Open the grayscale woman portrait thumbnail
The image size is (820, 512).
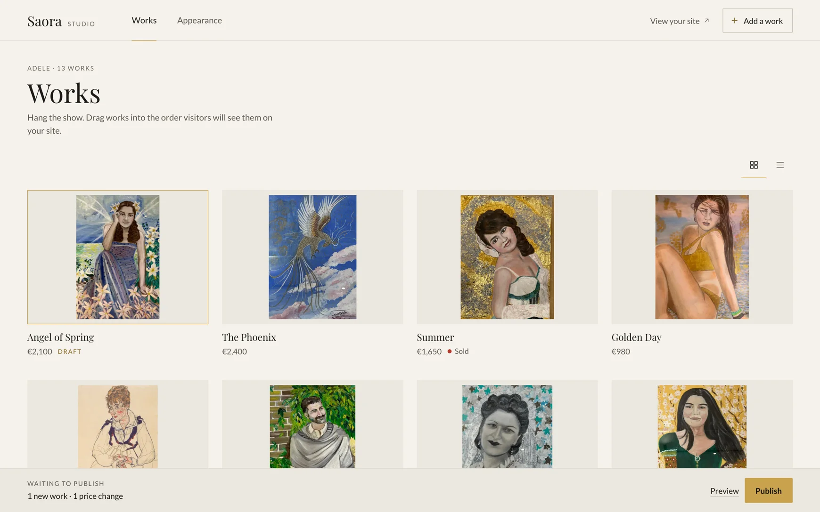point(507,424)
